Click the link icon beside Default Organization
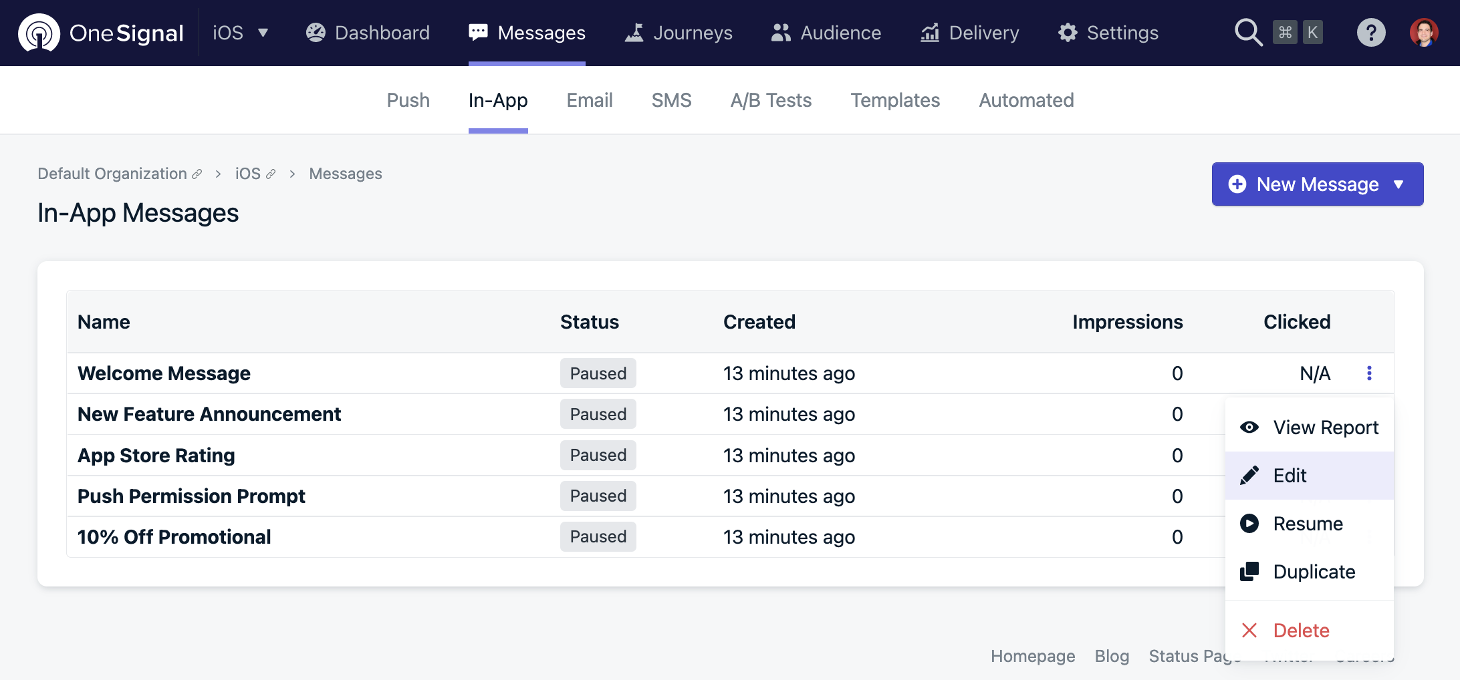Screen dimensions: 1460x680 tap(197, 174)
